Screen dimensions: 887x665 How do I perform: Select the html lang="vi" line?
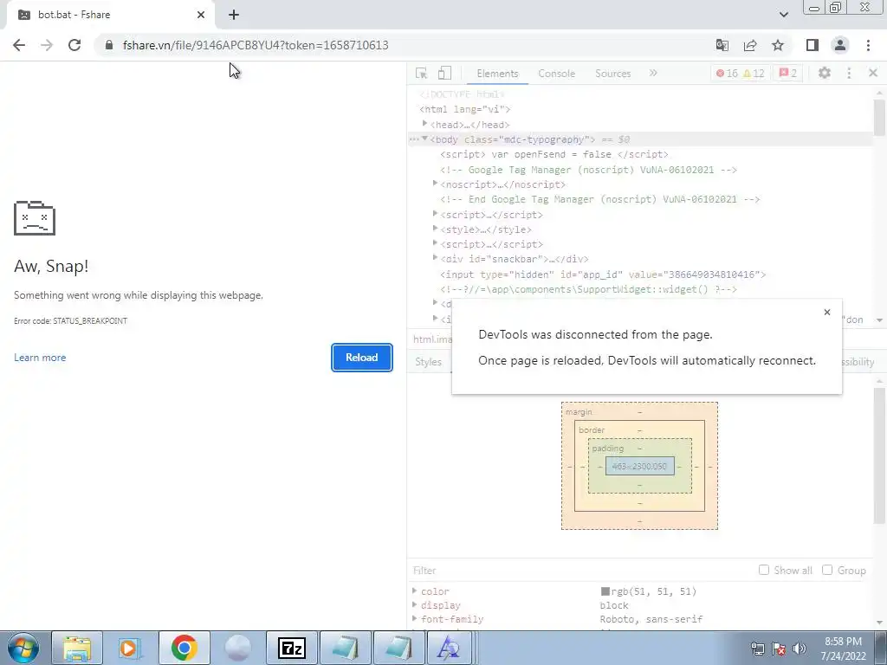tap(464, 109)
